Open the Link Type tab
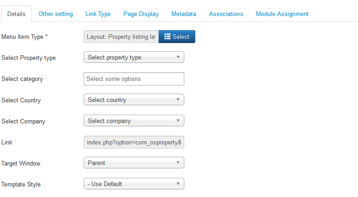This screenshot has height=197, width=358. [x=98, y=14]
